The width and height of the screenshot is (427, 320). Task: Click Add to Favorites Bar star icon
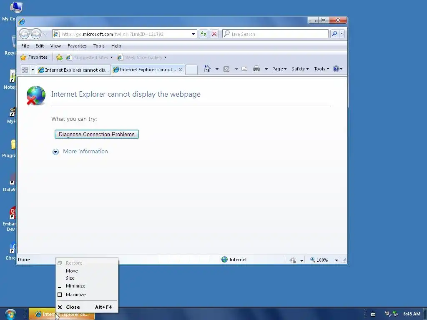tap(59, 57)
